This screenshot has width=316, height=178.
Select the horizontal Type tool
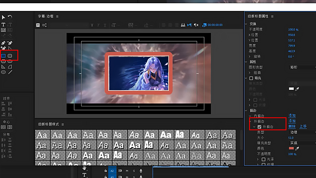[3, 25]
